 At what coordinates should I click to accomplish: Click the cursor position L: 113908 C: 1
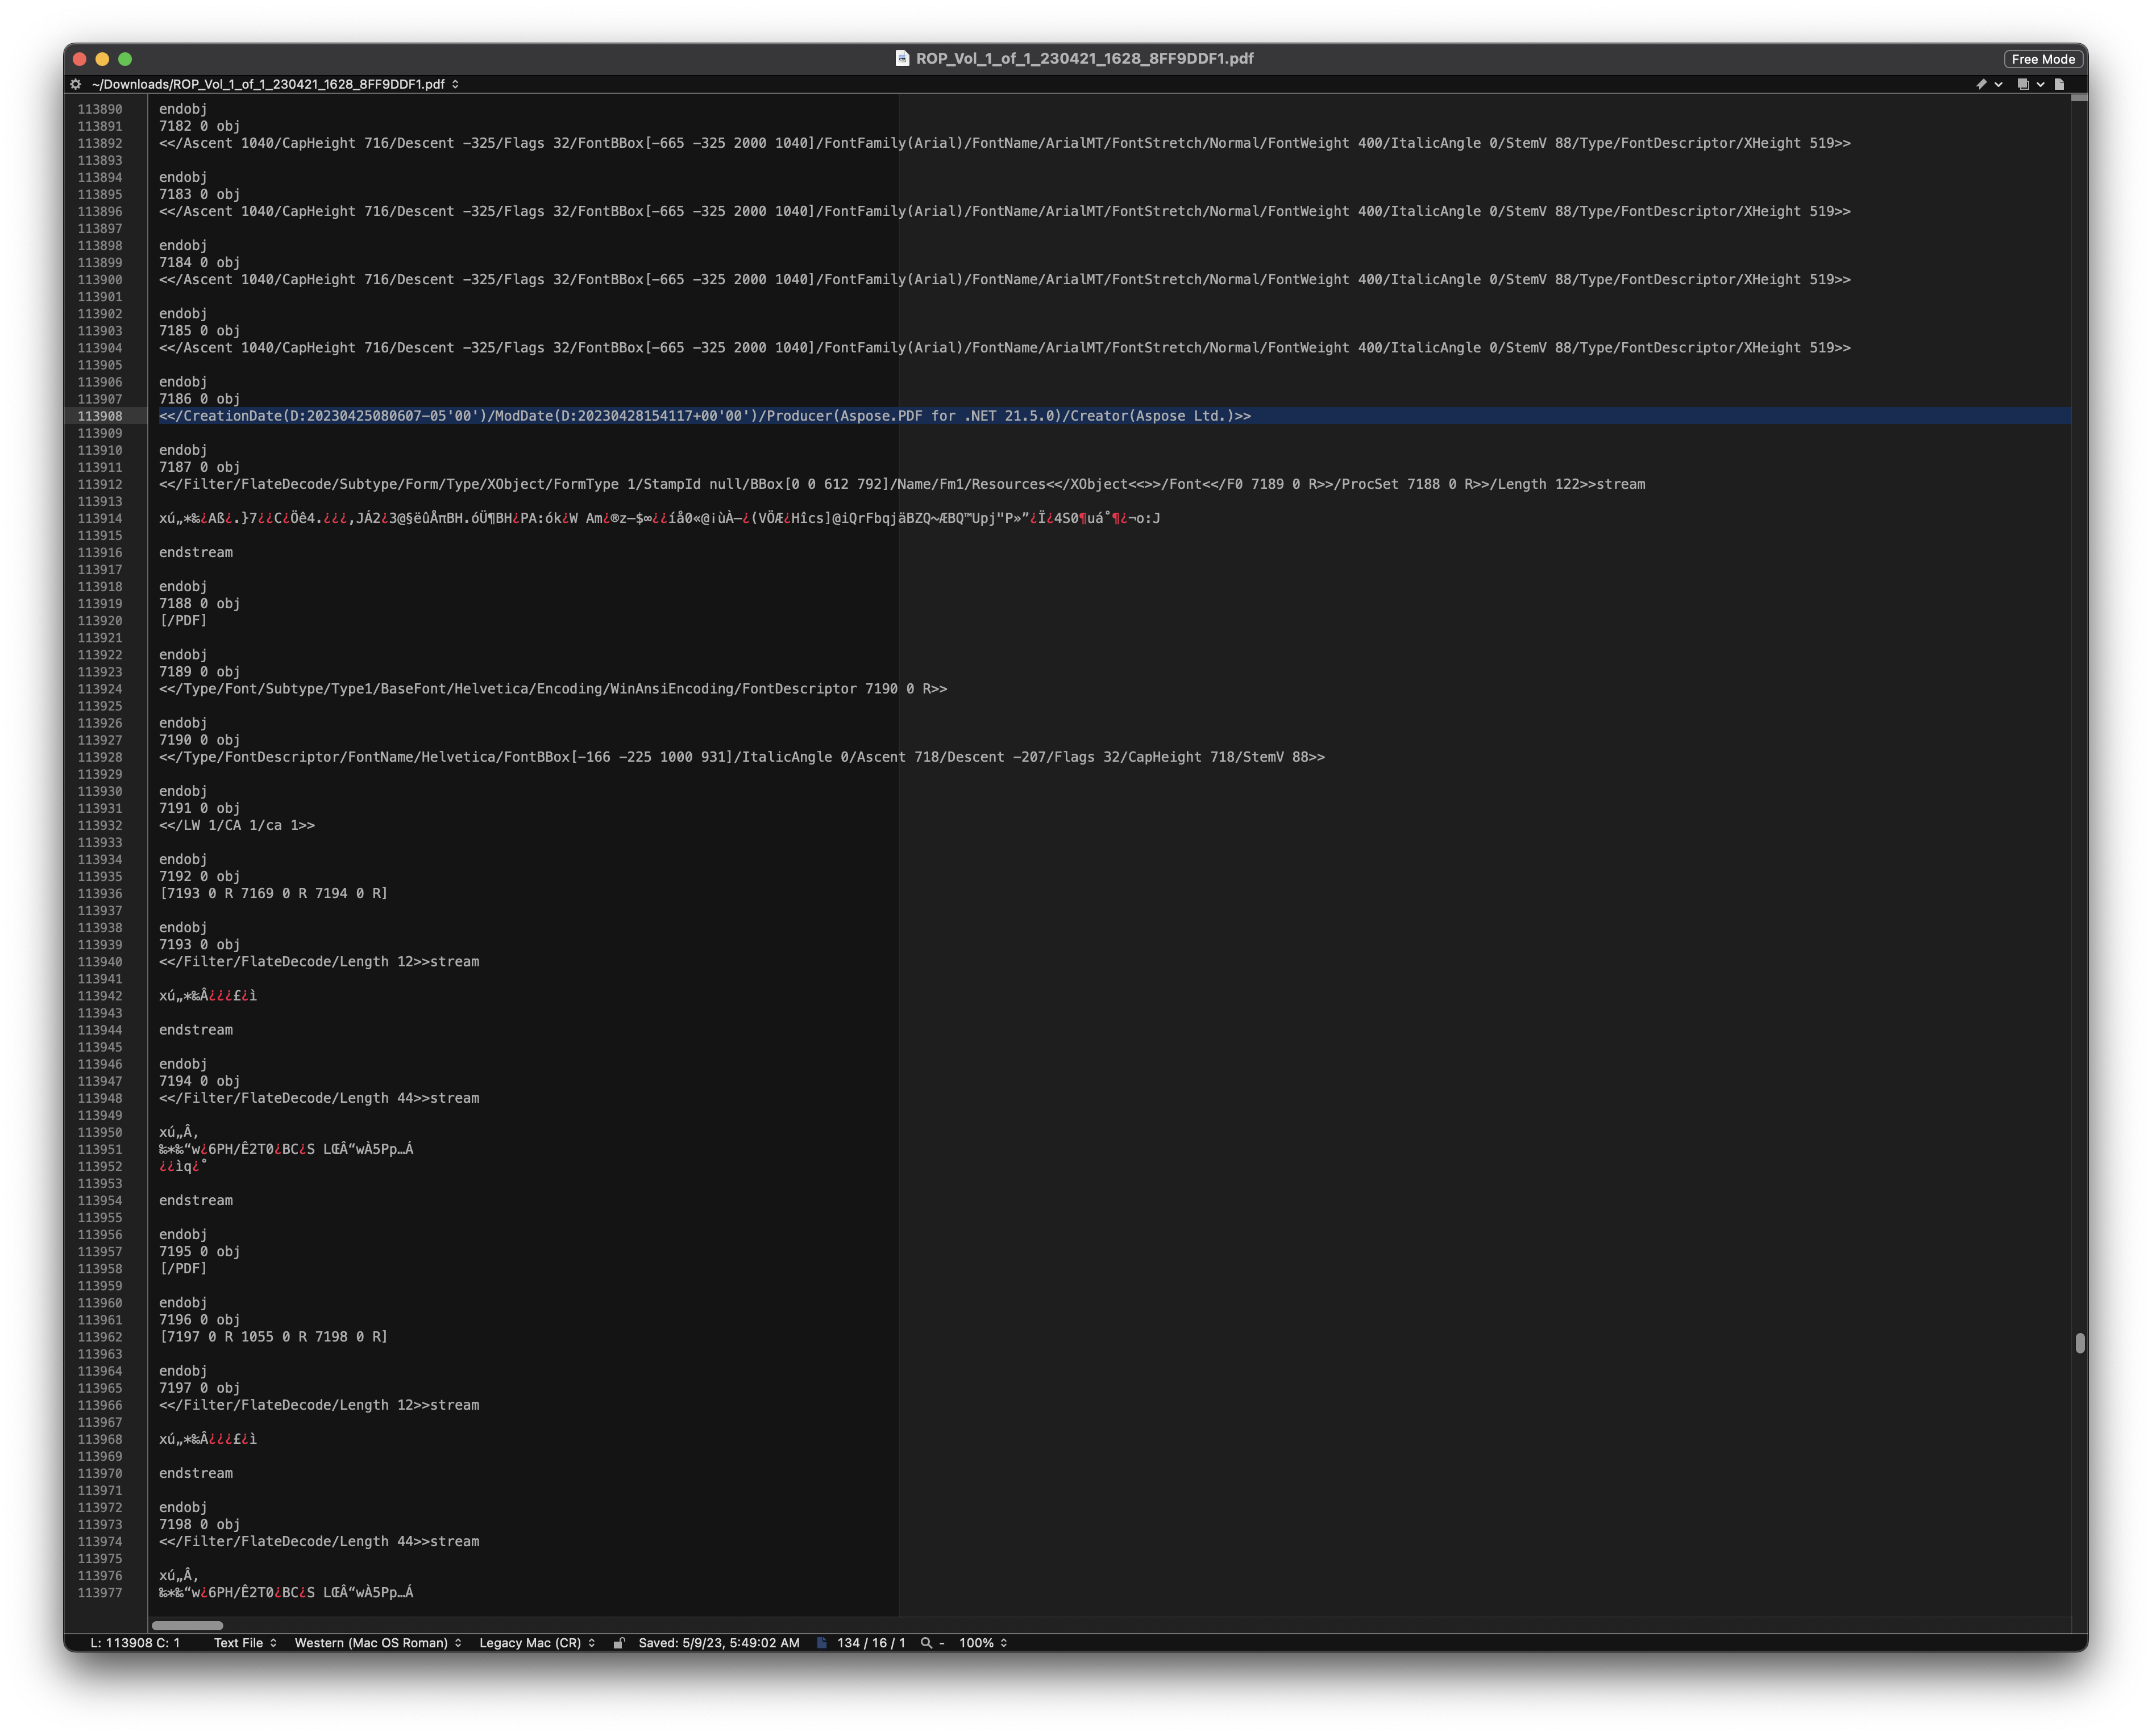click(x=135, y=1643)
